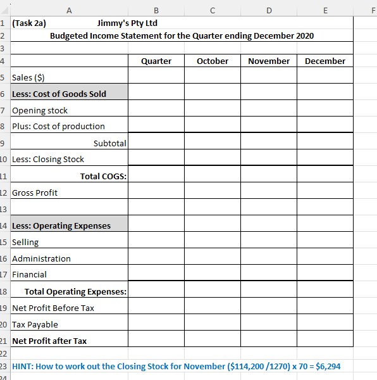Select column E header
Viewport: 377px width, 380px height.
click(325, 10)
